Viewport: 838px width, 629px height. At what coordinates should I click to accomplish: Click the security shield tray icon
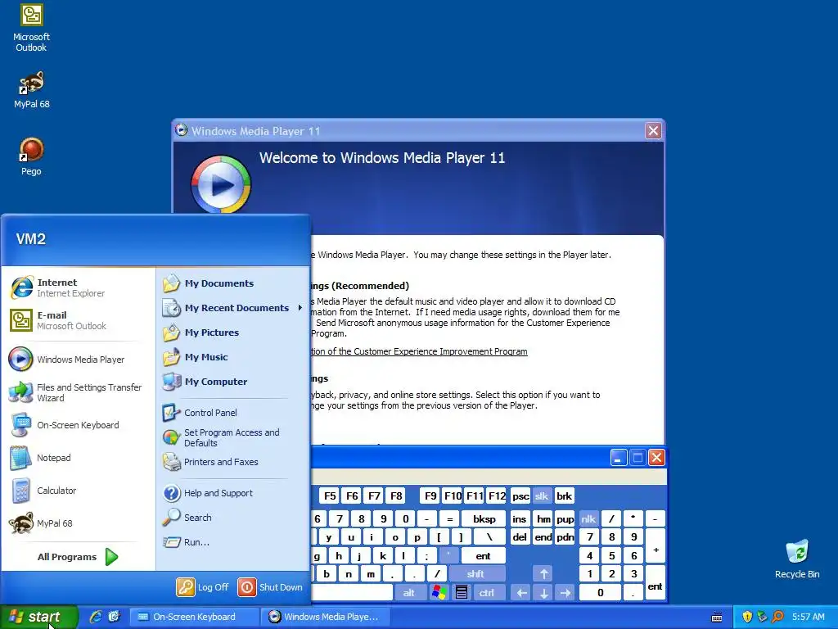pyautogui.click(x=747, y=617)
